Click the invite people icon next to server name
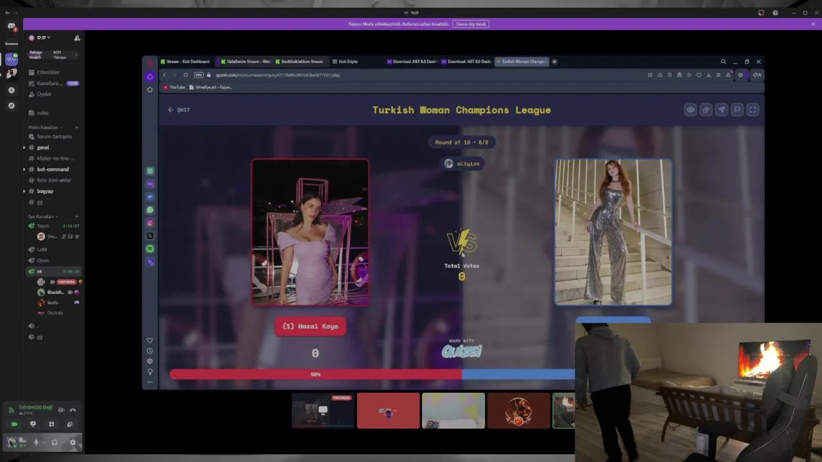822x462 pixels. pyautogui.click(x=77, y=38)
